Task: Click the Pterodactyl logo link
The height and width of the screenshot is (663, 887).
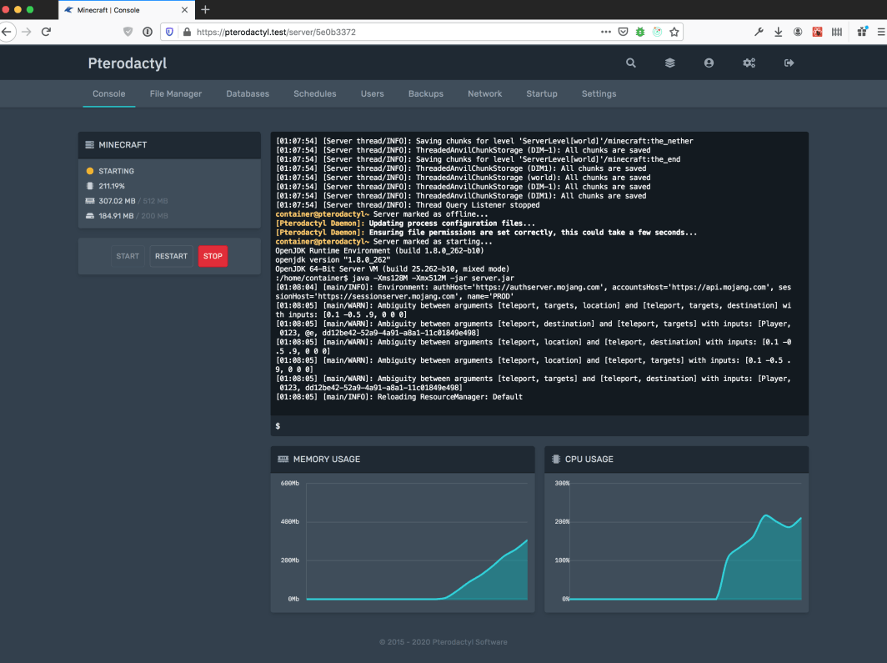Action: 128,63
